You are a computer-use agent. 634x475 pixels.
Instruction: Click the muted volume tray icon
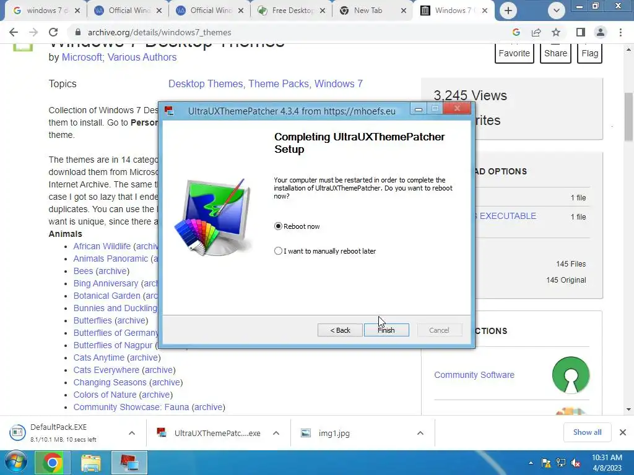click(576, 463)
